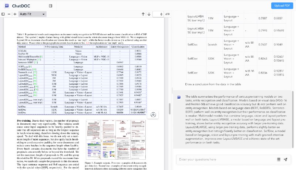
Task: Go to previous page with up arrow
Action: [x=143, y=14]
